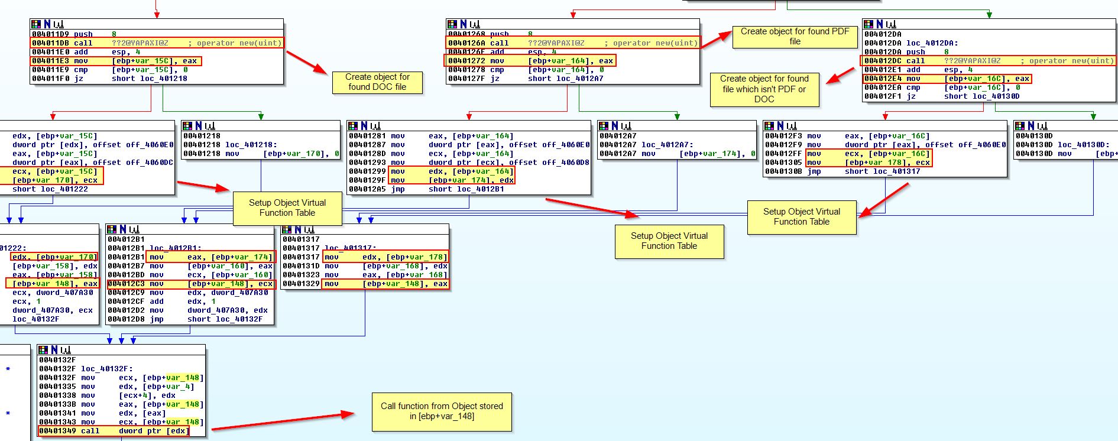Follow jump target loc_4012B1 at 004012A5
Screen dimensions: 1118x441
tap(481, 189)
